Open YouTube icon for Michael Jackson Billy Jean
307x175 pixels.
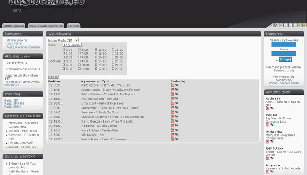(x=172, y=99)
